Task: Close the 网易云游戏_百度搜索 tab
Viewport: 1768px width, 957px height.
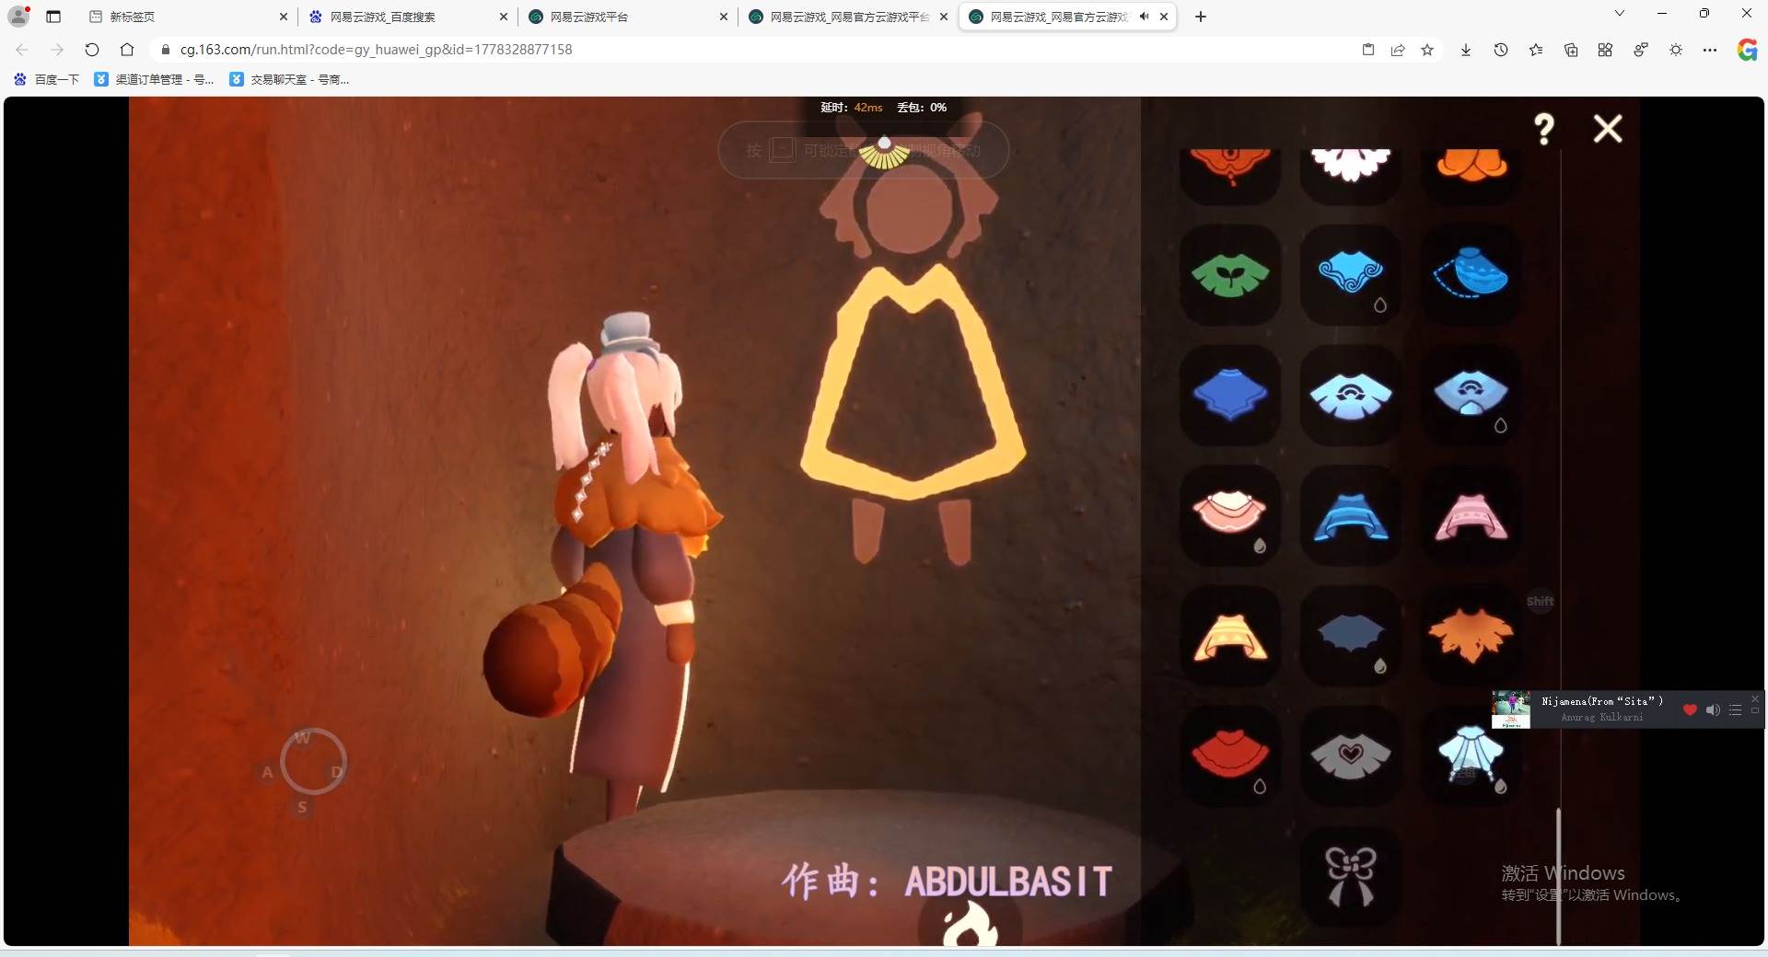Action: [x=504, y=17]
